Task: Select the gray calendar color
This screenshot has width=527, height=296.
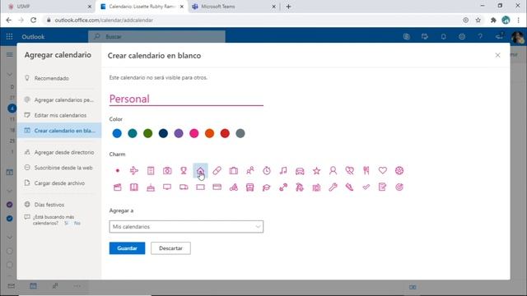Action: pyautogui.click(x=240, y=133)
